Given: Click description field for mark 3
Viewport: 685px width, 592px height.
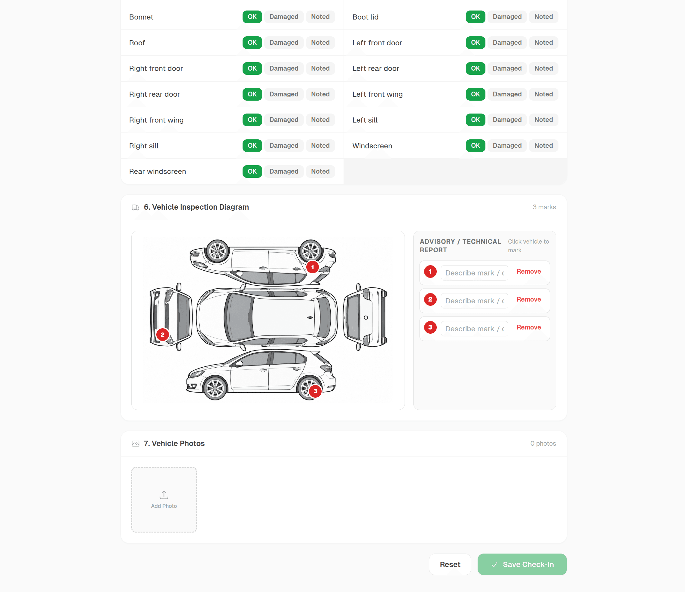Looking at the screenshot, I should [474, 329].
